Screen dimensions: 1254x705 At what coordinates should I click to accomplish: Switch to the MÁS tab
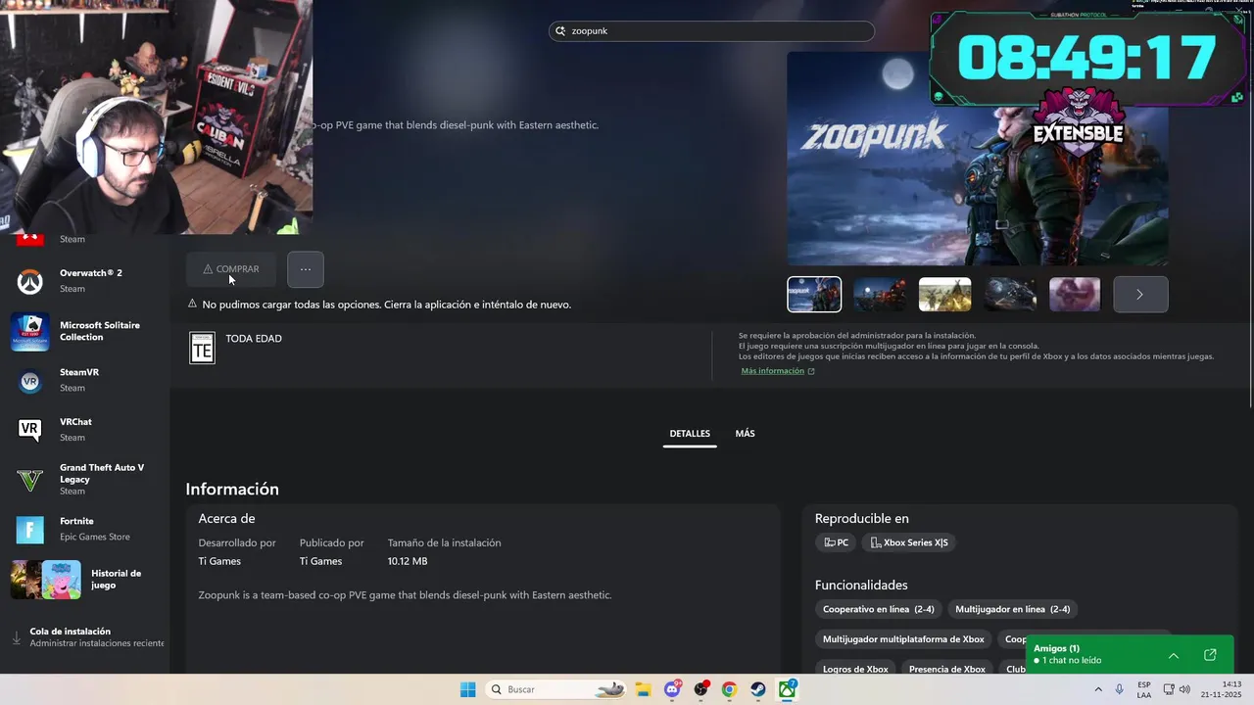pos(746,434)
